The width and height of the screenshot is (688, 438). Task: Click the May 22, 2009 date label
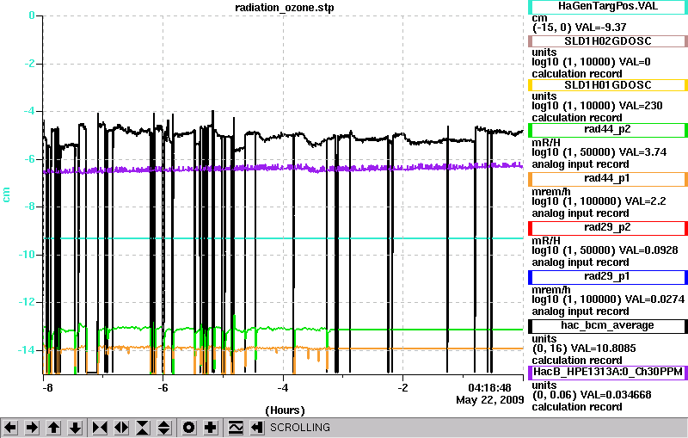point(490,400)
